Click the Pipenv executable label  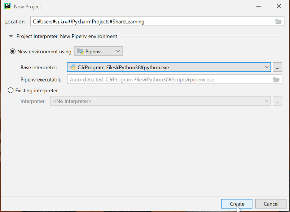click(41, 80)
